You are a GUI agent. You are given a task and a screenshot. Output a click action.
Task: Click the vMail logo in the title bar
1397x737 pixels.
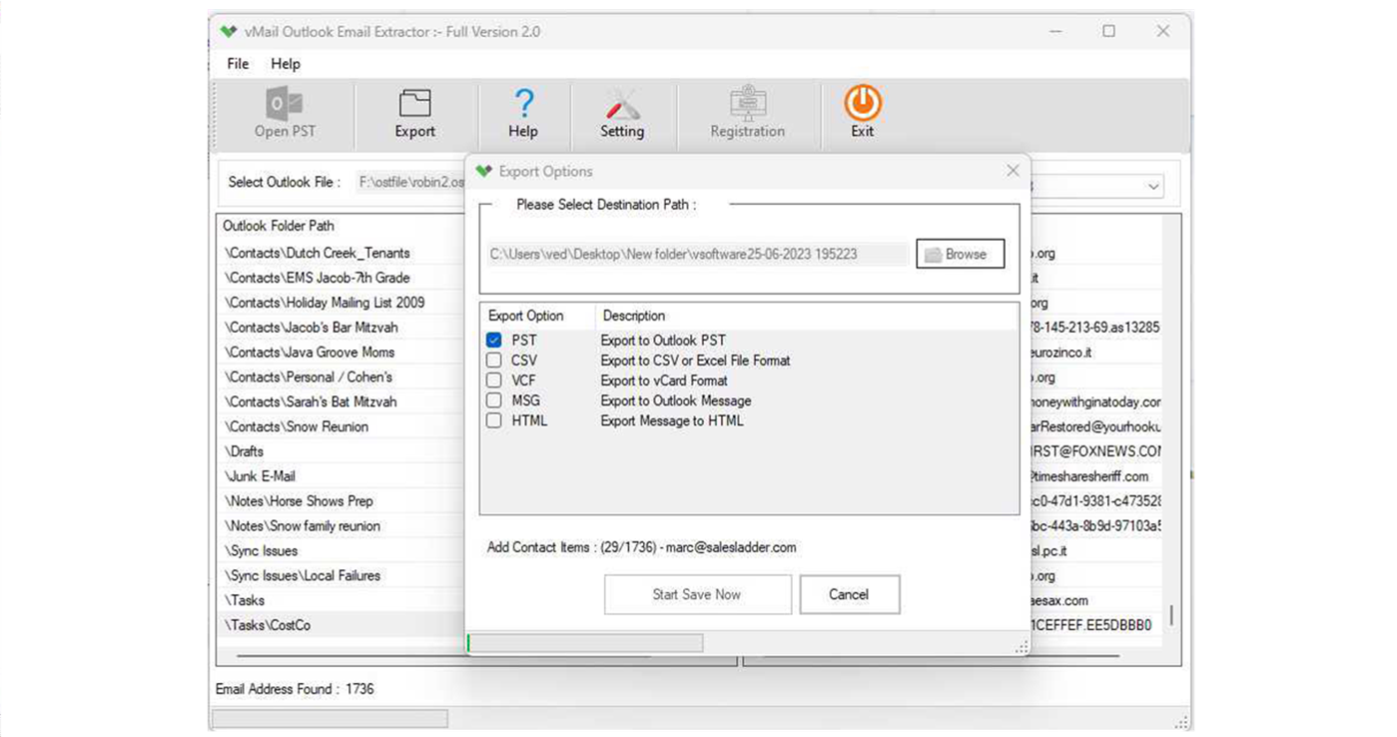point(230,31)
